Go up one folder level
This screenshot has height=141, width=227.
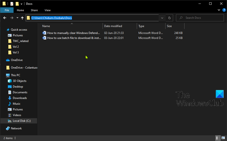(22, 18)
